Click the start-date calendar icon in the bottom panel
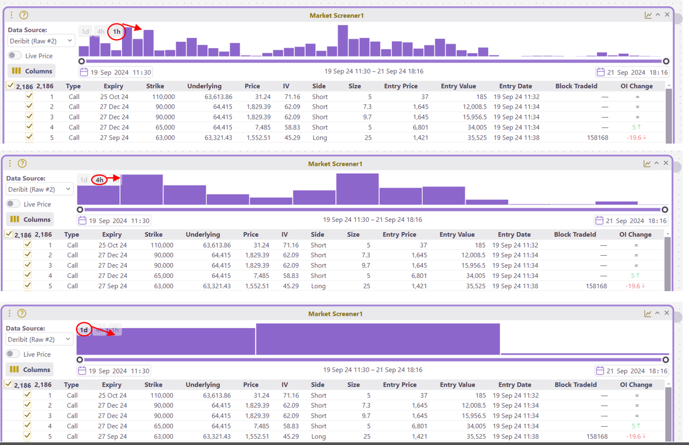The width and height of the screenshot is (689, 445). 82,370
